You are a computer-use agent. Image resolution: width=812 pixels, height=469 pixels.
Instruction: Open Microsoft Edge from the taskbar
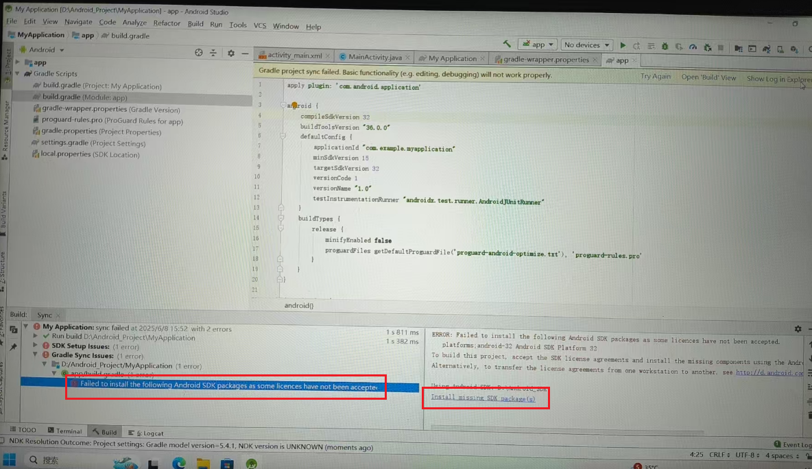point(179,464)
